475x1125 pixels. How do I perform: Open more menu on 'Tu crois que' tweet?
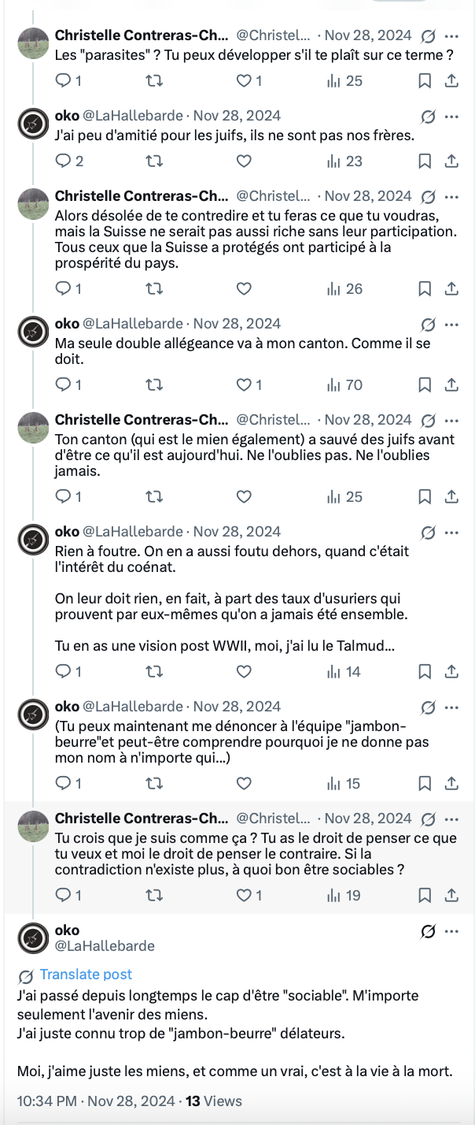[x=451, y=819]
